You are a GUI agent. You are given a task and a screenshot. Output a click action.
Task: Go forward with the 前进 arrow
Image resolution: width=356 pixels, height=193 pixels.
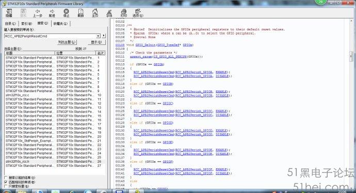point(52,13)
